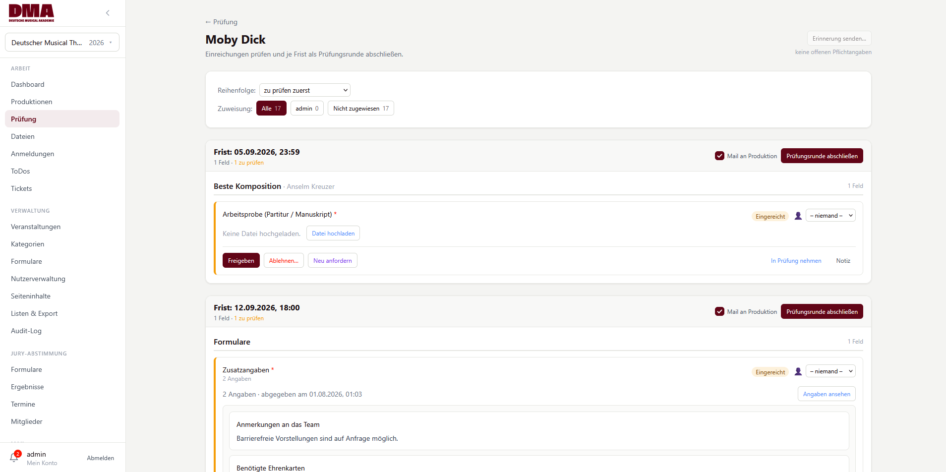
Task: Open Tickets in the sidebar
Action: pyautogui.click(x=62, y=188)
